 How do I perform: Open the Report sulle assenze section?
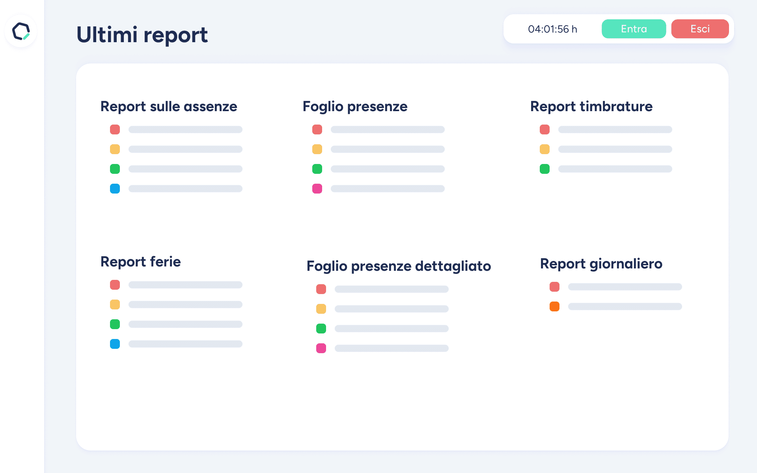(169, 106)
